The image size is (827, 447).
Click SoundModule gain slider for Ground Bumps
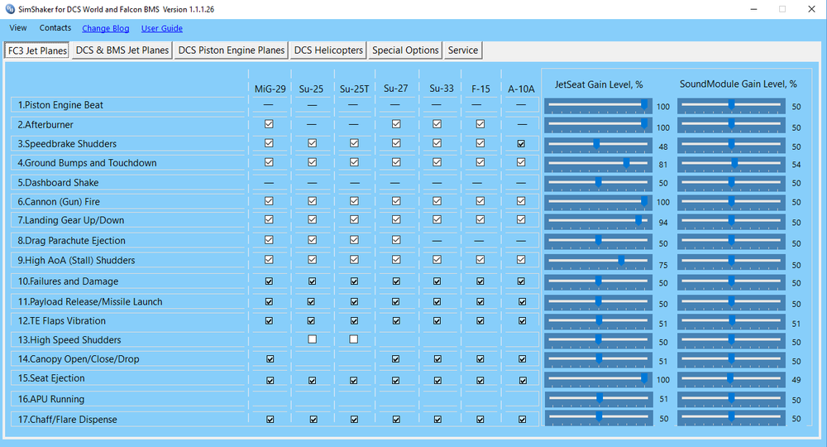pos(731,164)
